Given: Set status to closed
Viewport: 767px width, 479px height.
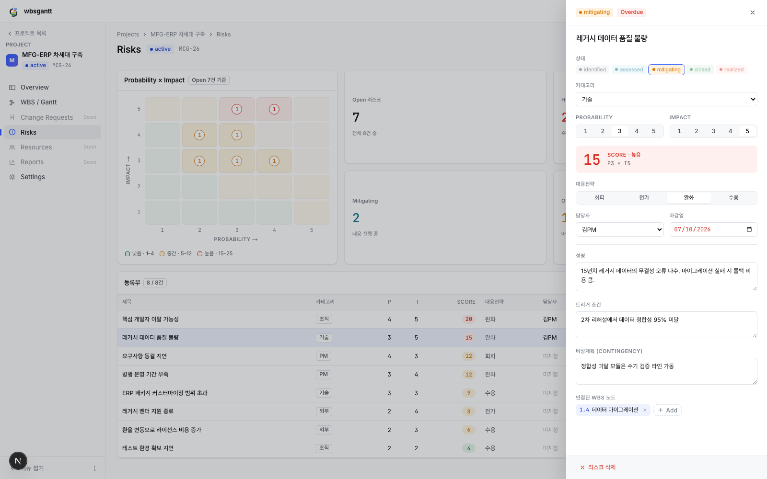Looking at the screenshot, I should 700,69.
